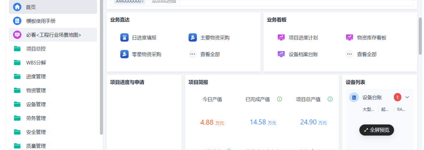Click the purple monitor icon for 物资库存看板

point(349,37)
